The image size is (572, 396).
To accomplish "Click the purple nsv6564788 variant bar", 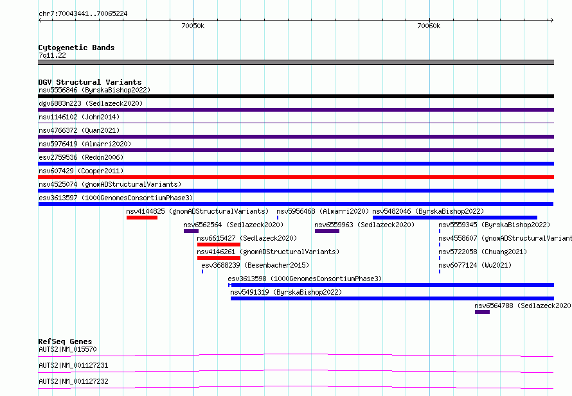I will click(x=482, y=312).
